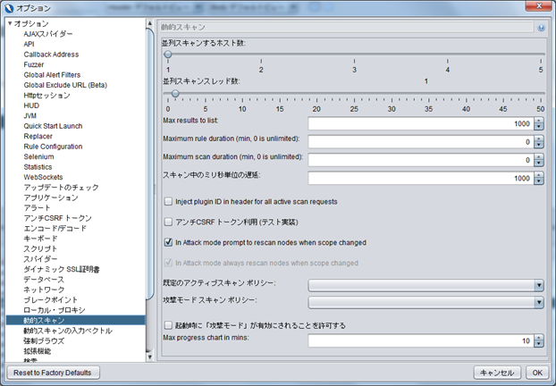Open 攻撃モード スキャン ポリシー dropdown
This screenshot has width=556, height=386.
[x=425, y=302]
